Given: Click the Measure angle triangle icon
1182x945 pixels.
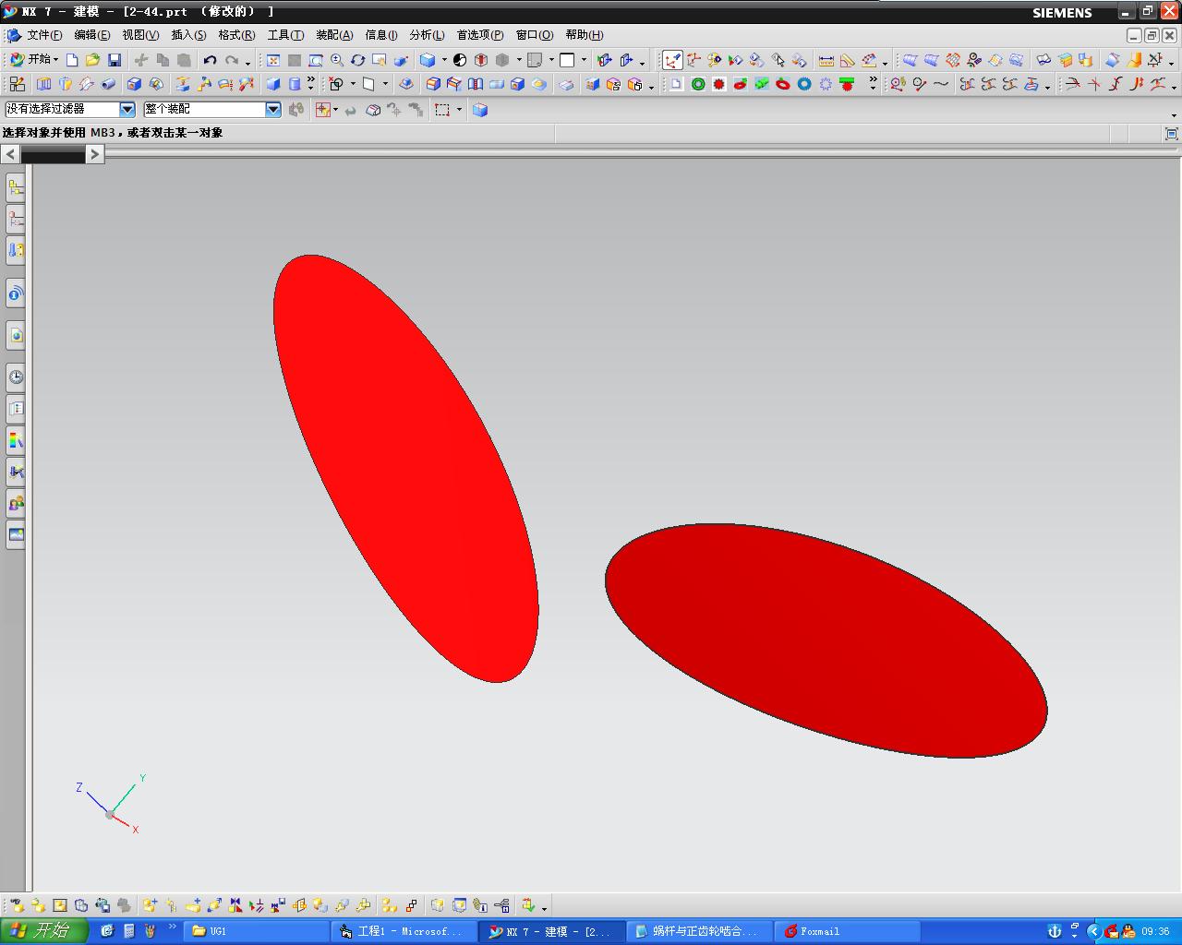Looking at the screenshot, I should click(847, 60).
